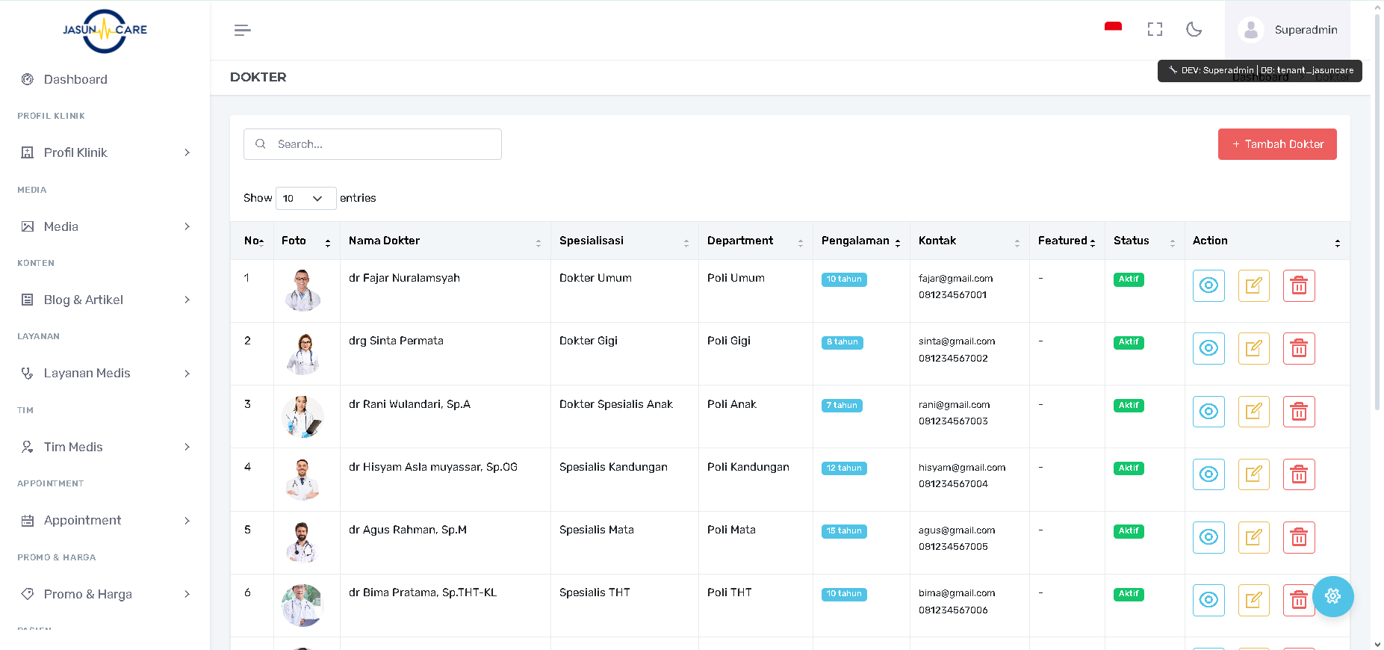Screen dimensions: 1384x650
Task: Open Dashboard from the sidebar
Action: pyautogui.click(x=75, y=79)
